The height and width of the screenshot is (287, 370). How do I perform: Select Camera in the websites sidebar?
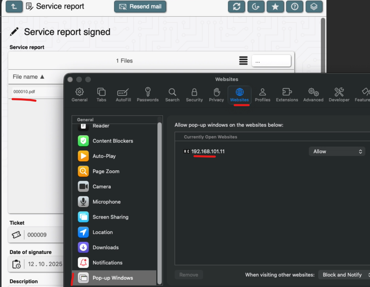[102, 187]
